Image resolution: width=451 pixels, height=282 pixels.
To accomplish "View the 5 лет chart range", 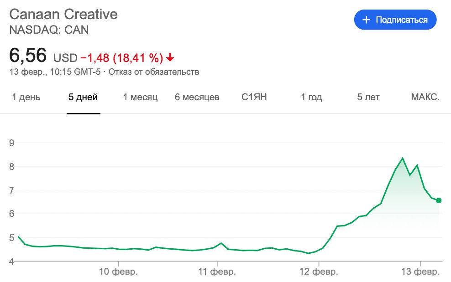I will tap(368, 97).
